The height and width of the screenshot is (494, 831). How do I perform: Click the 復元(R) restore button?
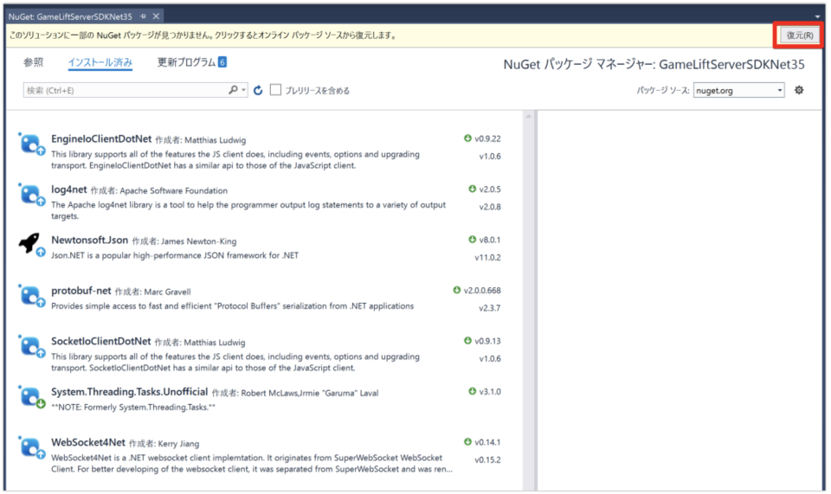point(798,35)
